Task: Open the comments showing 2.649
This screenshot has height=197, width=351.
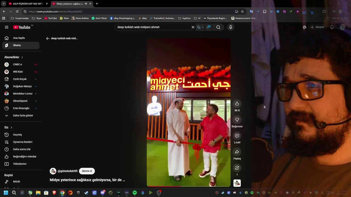Action: (x=237, y=136)
